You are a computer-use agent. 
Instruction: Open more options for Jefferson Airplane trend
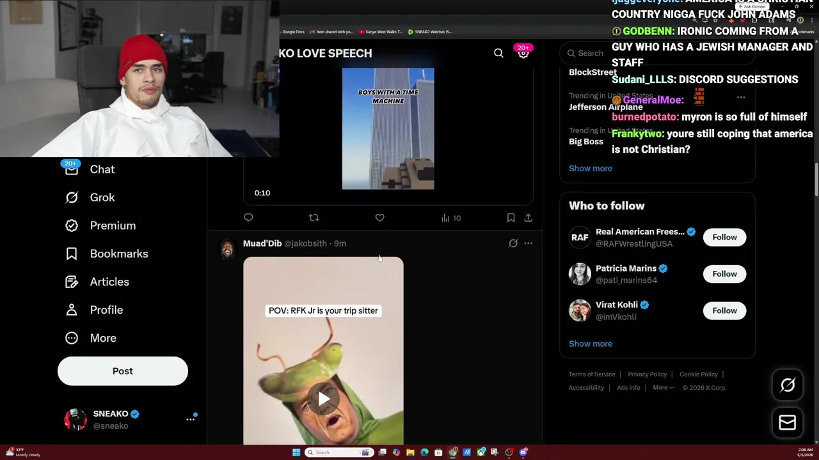tap(741, 97)
